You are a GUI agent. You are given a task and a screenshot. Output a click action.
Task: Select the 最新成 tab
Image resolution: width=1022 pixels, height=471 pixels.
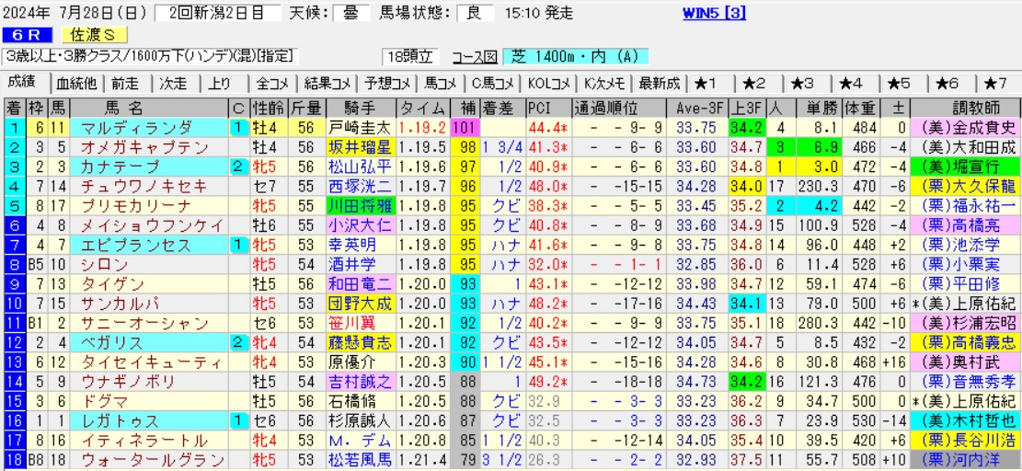tap(658, 83)
